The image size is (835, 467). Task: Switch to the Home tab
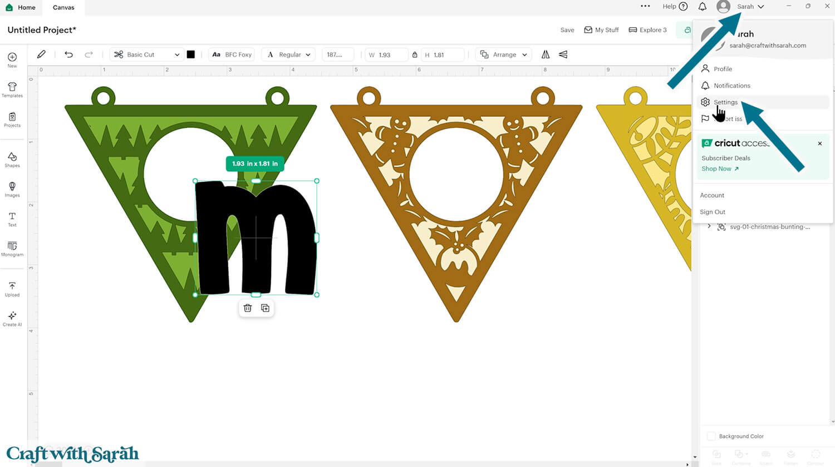pyautogui.click(x=21, y=7)
